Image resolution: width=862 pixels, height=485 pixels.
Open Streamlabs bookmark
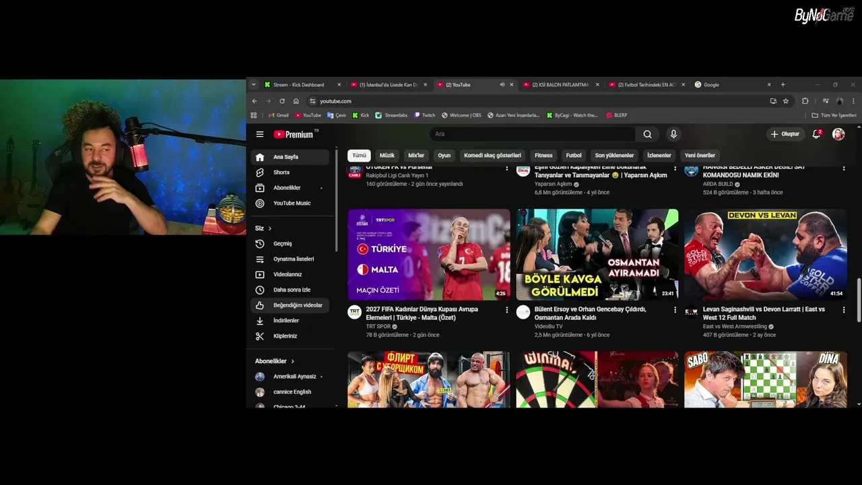pyautogui.click(x=392, y=115)
